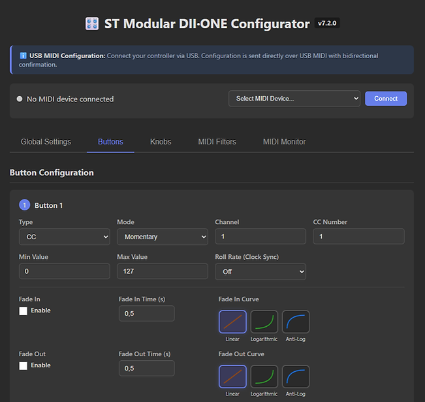
Task: Click the Button 1 number badge
Action: click(24, 205)
